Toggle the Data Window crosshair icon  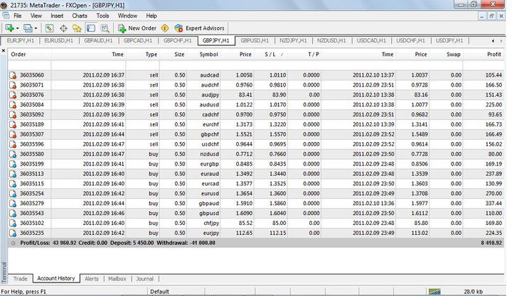coord(63,28)
